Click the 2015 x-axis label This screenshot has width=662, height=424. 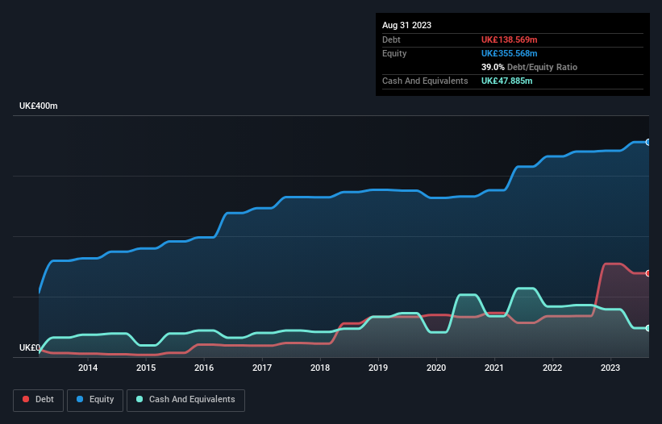146,368
